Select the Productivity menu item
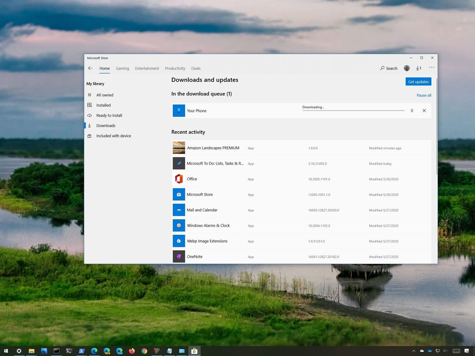Image resolution: width=475 pixels, height=356 pixels. coord(175,68)
